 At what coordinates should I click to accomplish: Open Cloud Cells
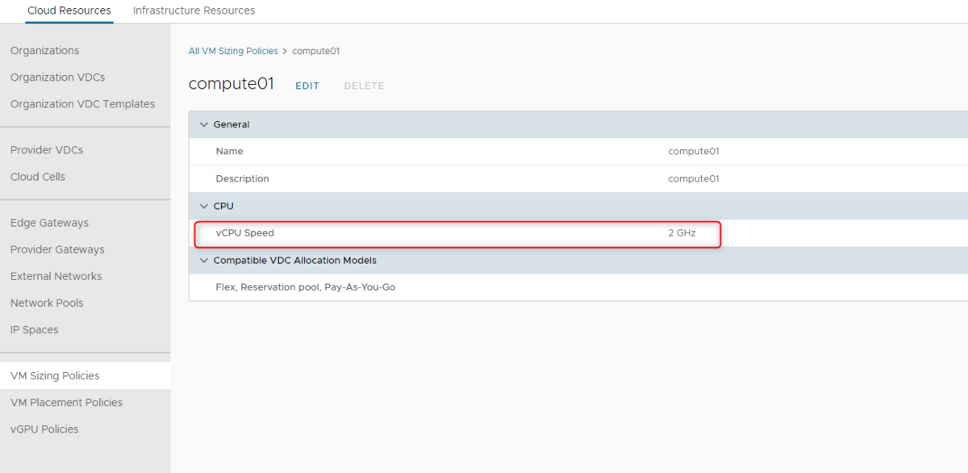[x=39, y=176]
